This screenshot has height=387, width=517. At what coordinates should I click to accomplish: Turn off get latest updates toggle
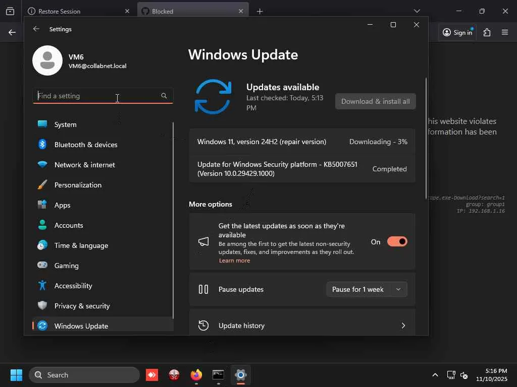click(x=397, y=241)
